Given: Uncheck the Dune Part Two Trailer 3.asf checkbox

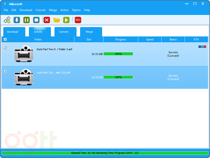Looking at the screenshot, I should point(5,48).
